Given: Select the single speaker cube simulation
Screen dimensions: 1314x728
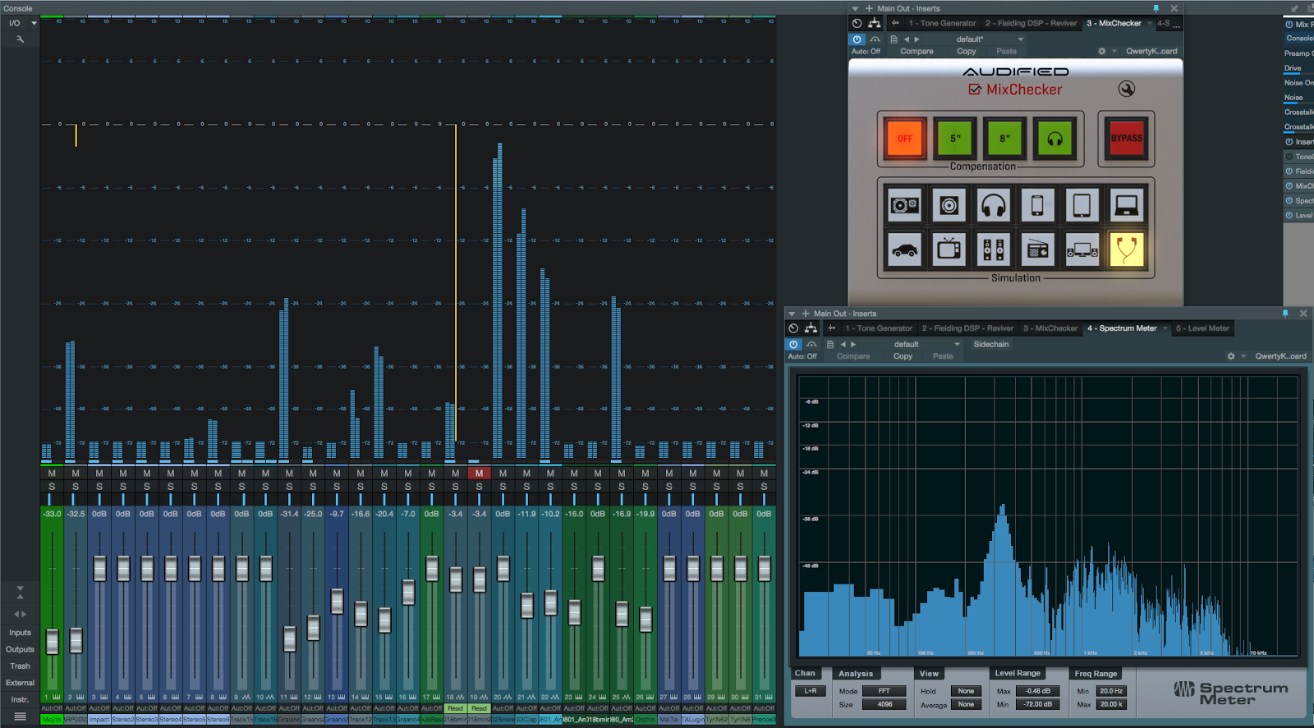Looking at the screenshot, I should point(949,205).
